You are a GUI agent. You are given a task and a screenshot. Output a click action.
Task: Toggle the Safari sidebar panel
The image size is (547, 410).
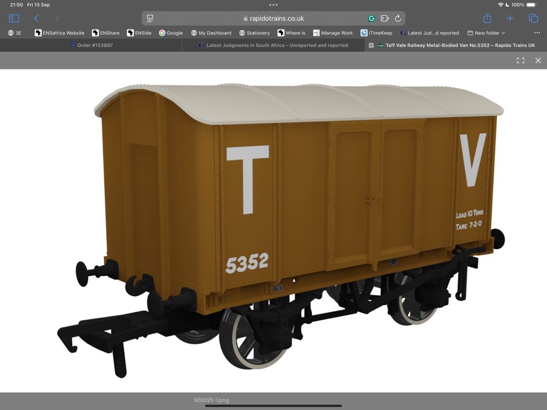coord(14,19)
